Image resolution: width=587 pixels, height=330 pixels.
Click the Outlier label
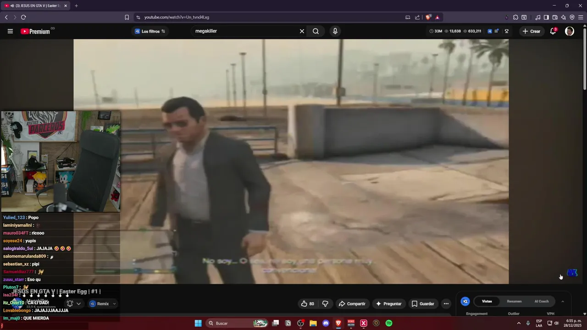tap(514, 313)
